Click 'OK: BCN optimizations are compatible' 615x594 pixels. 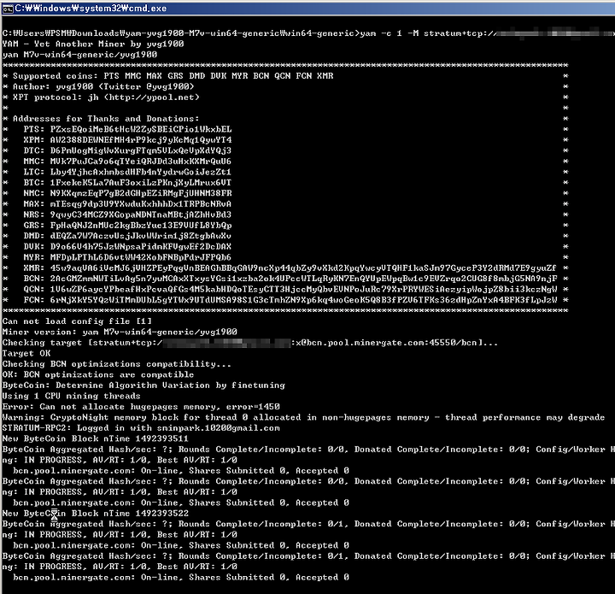click(x=98, y=374)
